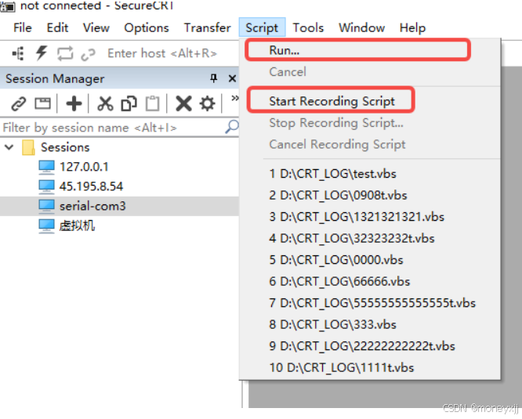
Task: Click the Reconnect arrows icon
Action: pos(65,53)
